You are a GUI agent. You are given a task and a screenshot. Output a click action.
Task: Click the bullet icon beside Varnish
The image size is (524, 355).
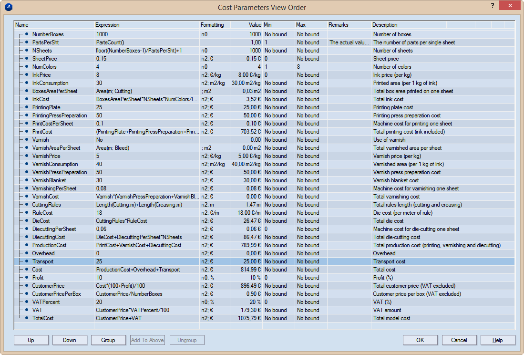click(27, 140)
